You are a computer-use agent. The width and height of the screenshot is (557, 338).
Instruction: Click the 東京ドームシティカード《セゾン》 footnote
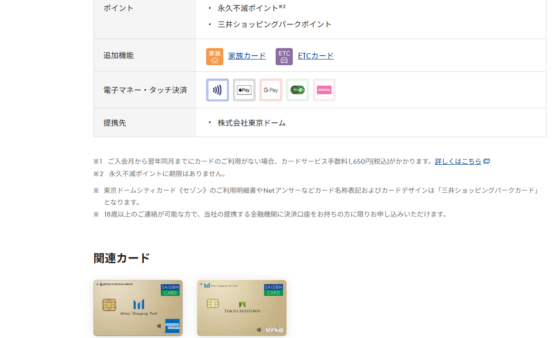pyautogui.click(x=317, y=196)
